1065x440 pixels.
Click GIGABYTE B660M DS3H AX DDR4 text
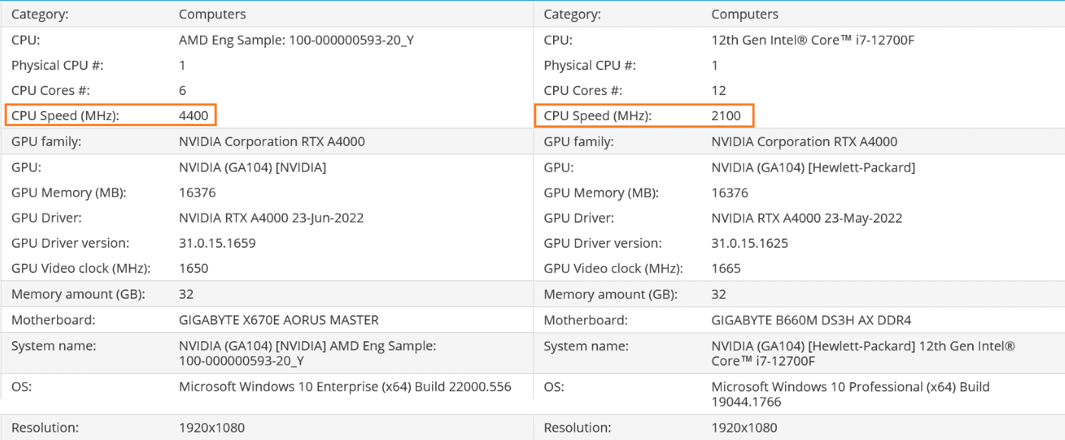tap(811, 320)
